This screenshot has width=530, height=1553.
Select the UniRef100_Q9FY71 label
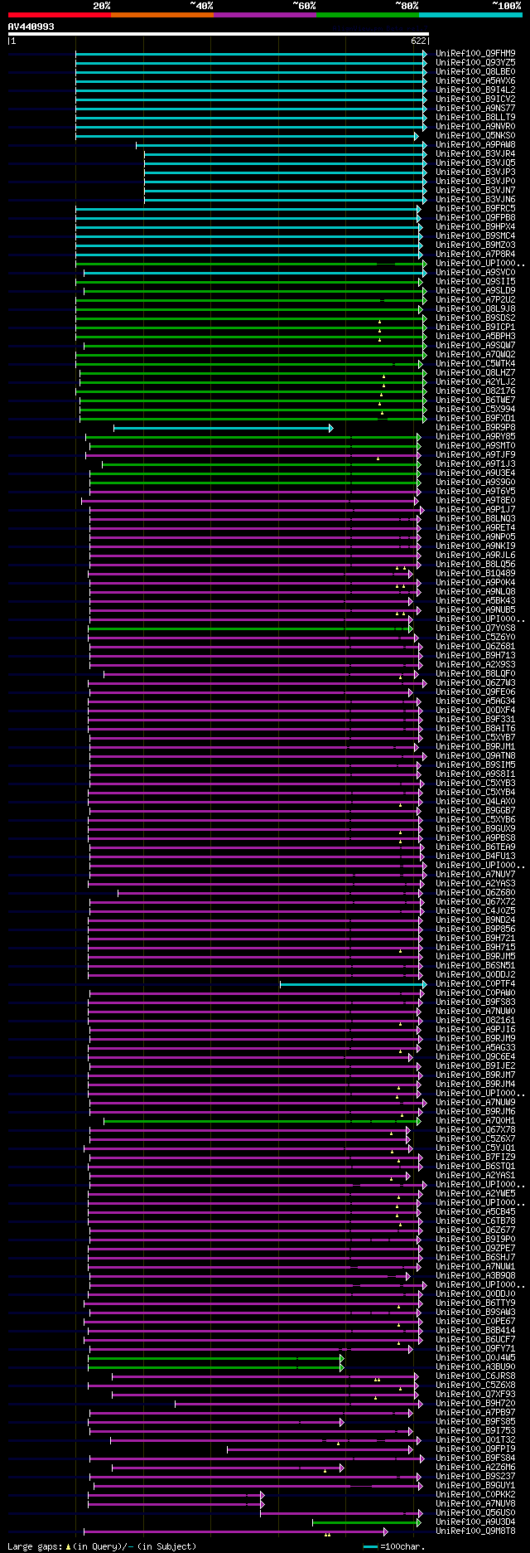pos(475,1349)
